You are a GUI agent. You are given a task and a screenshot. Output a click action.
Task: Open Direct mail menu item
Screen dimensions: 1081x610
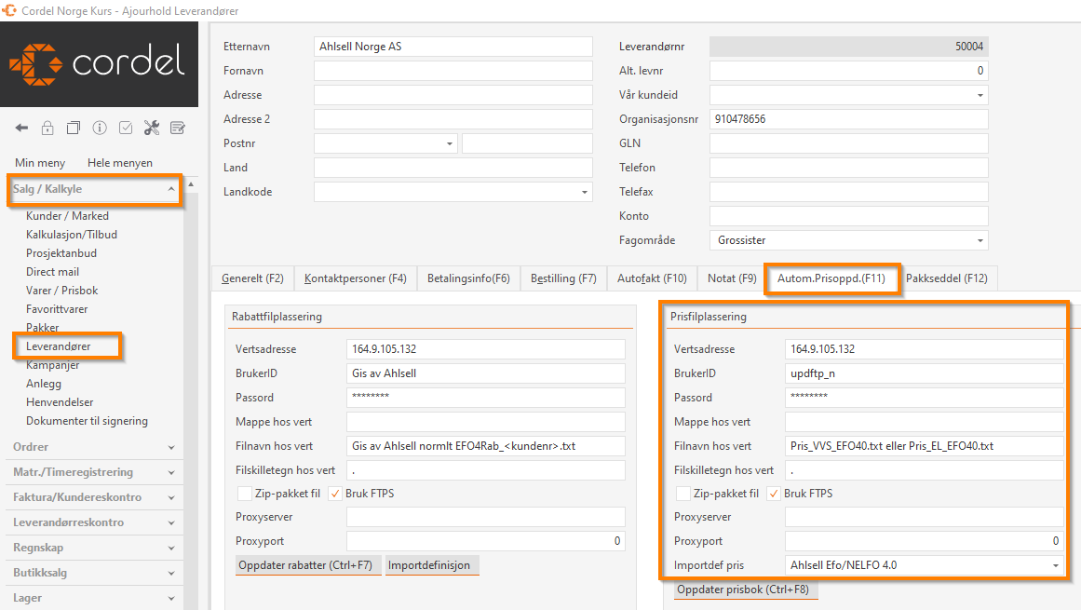(x=52, y=272)
